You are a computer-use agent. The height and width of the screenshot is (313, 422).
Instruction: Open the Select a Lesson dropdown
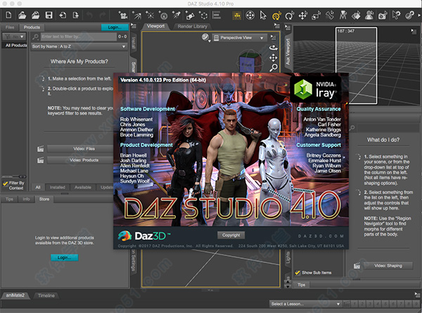pyautogui.click(x=305, y=304)
